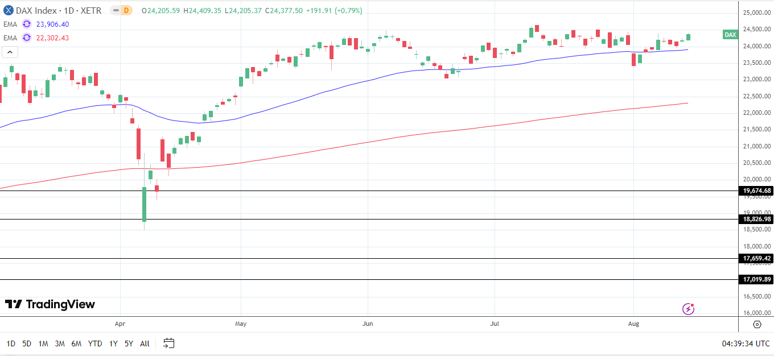Click the 22,000.00 price scale label
Viewport: 774px width, 356px height.
(756, 113)
